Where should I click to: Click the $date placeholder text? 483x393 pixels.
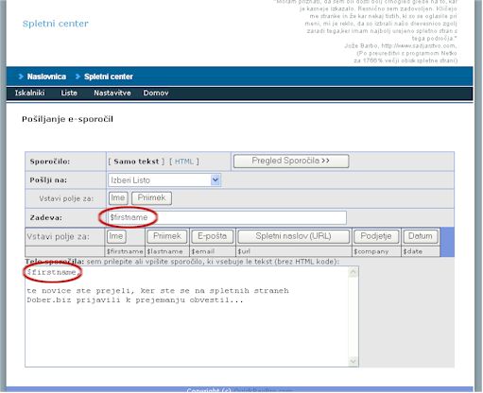[413, 251]
